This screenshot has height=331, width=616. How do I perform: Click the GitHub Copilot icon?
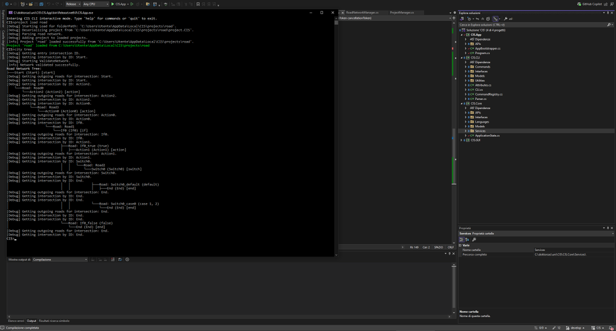pos(579,4)
